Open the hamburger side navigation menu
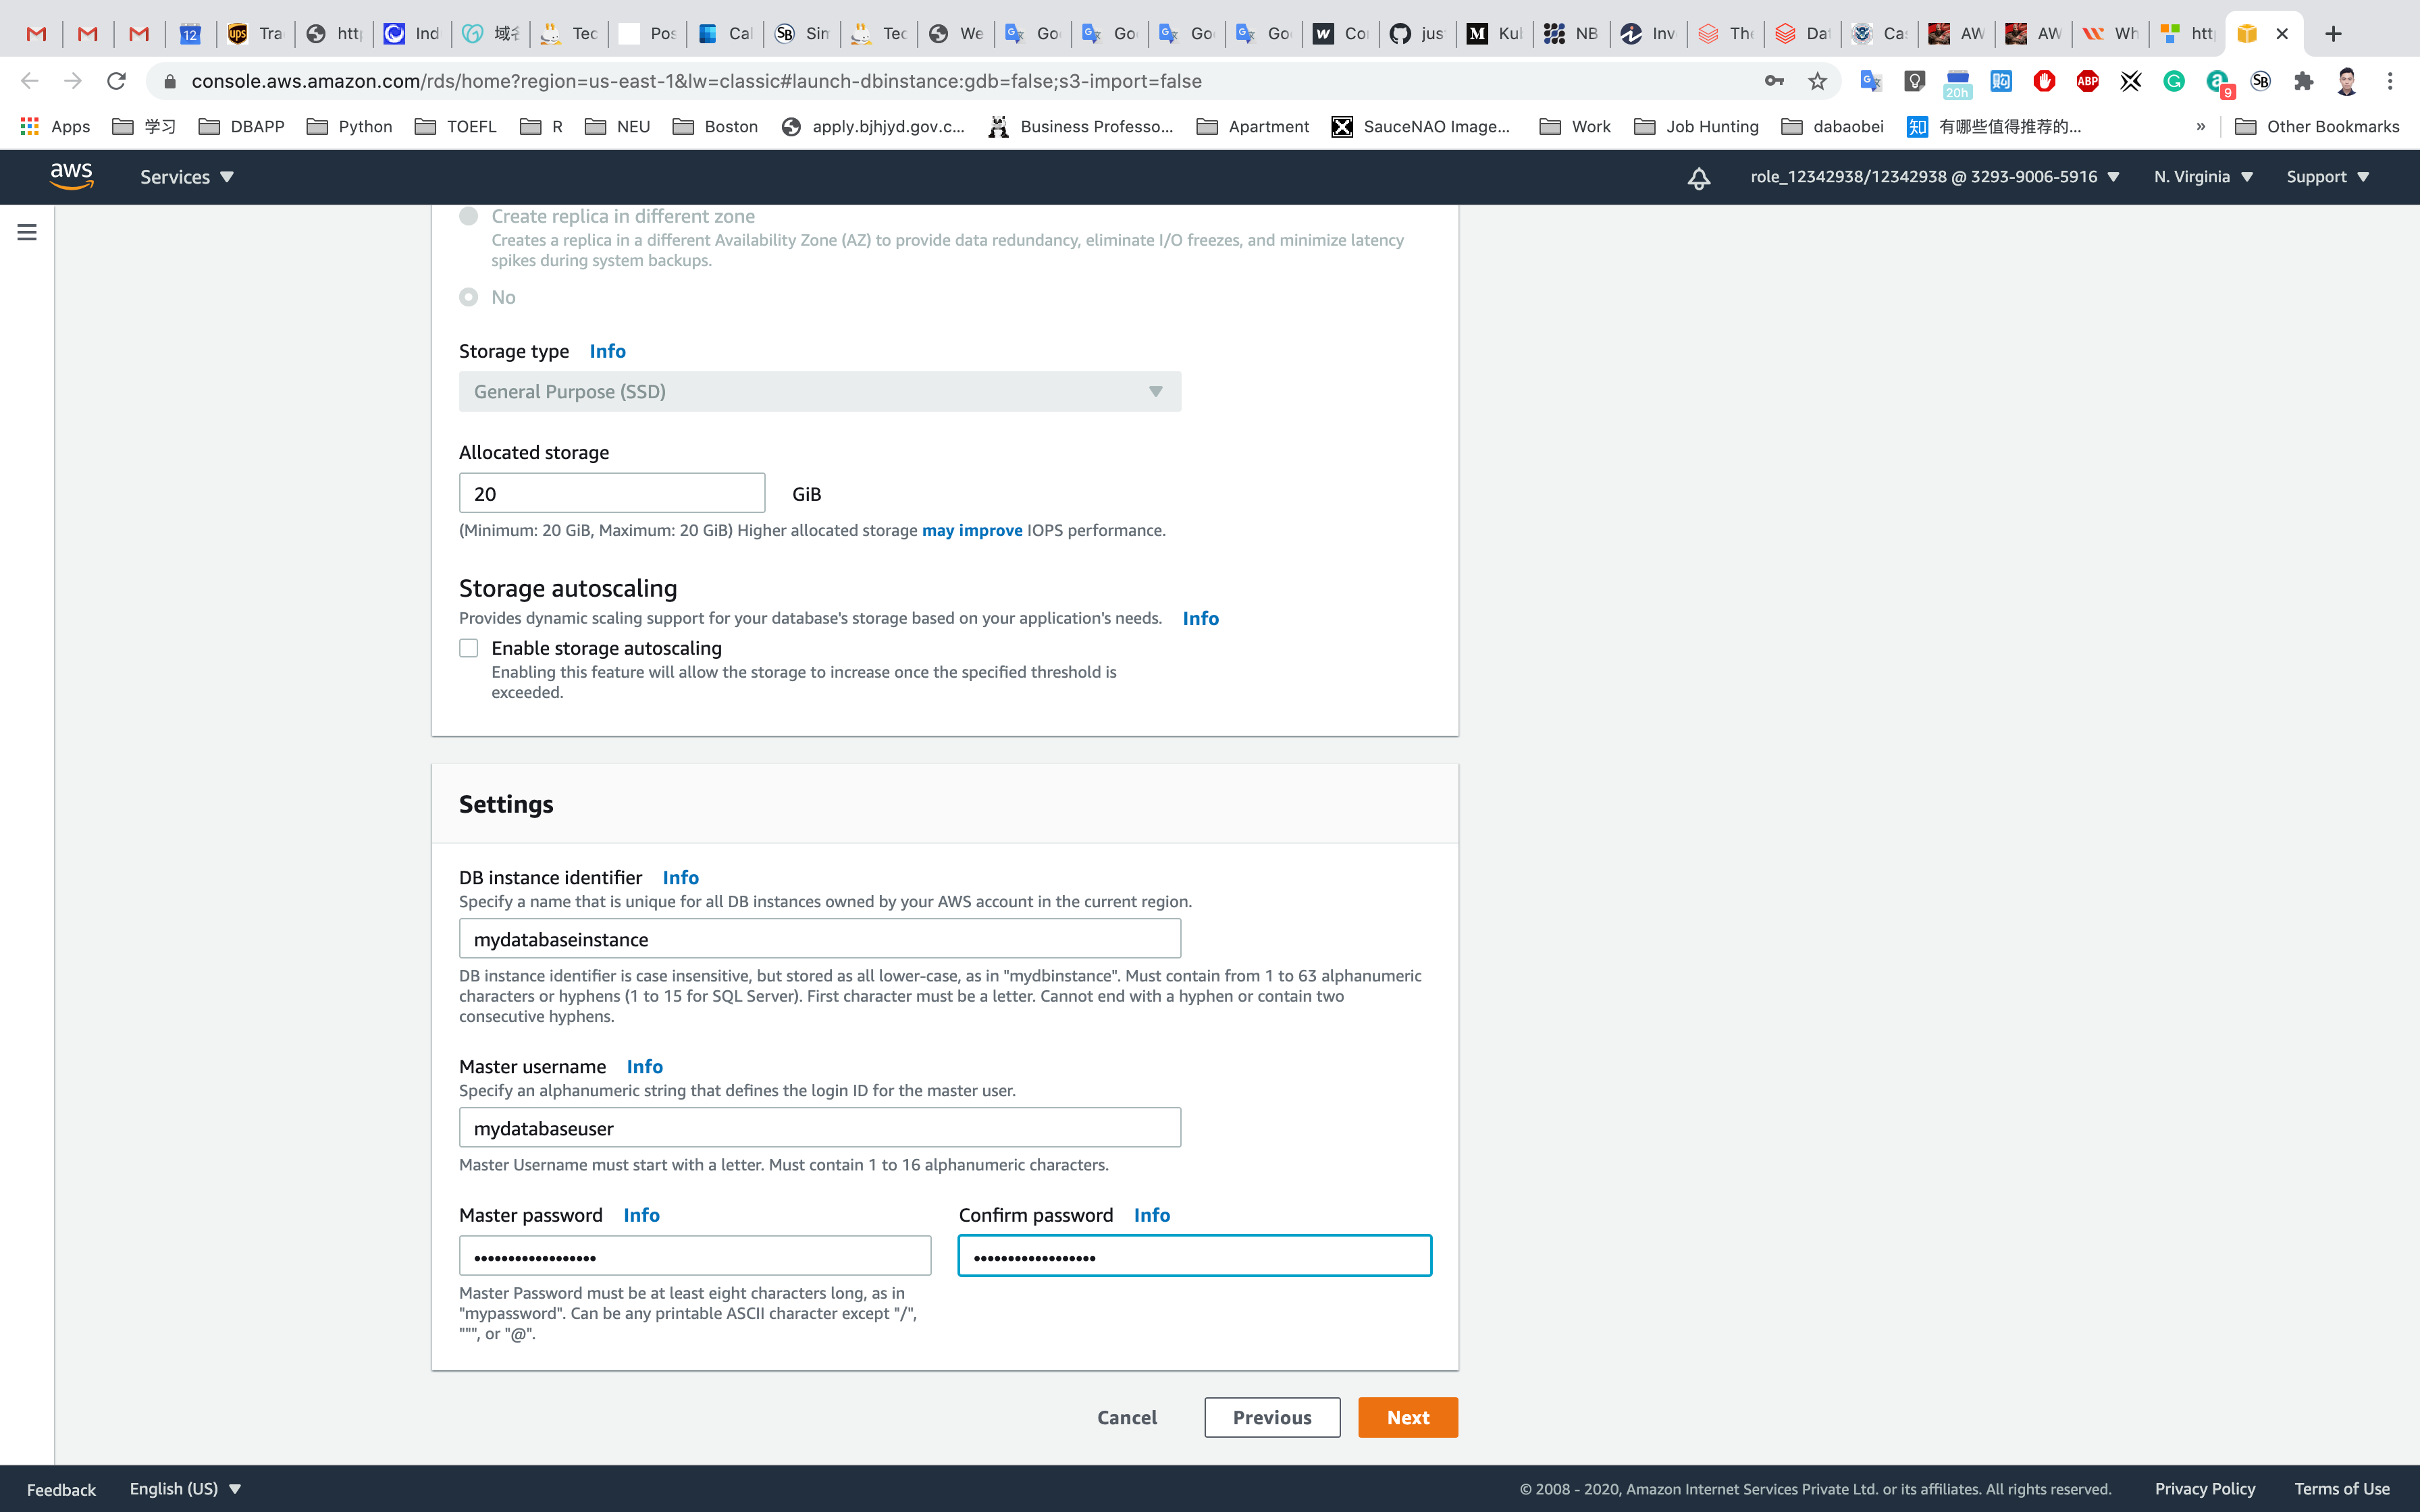This screenshot has height=1512, width=2420. pos(27,232)
